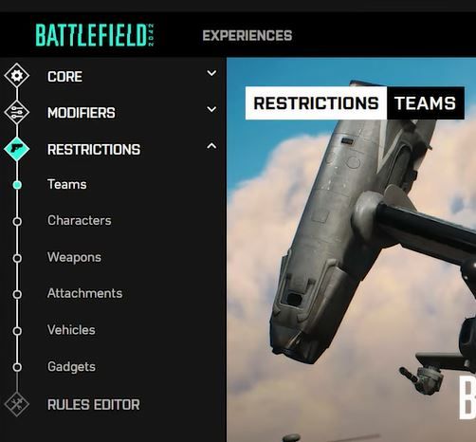
Task: Expand the Core section chevron
Action: click(x=211, y=73)
